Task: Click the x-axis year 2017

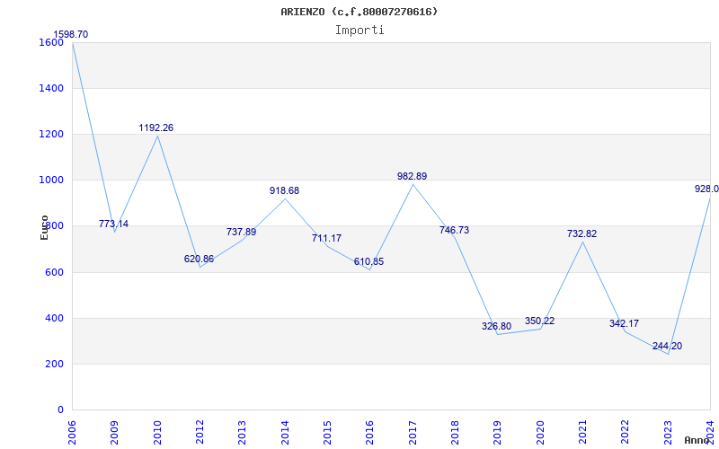Action: (413, 433)
